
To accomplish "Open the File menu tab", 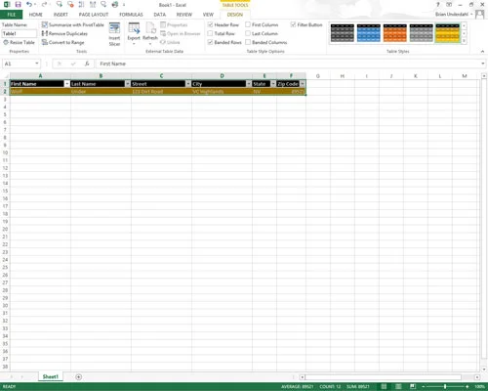I will coord(12,15).
